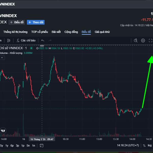The image size is (153, 153).
Task: Open chart settings gear icon
Action: point(143,40)
